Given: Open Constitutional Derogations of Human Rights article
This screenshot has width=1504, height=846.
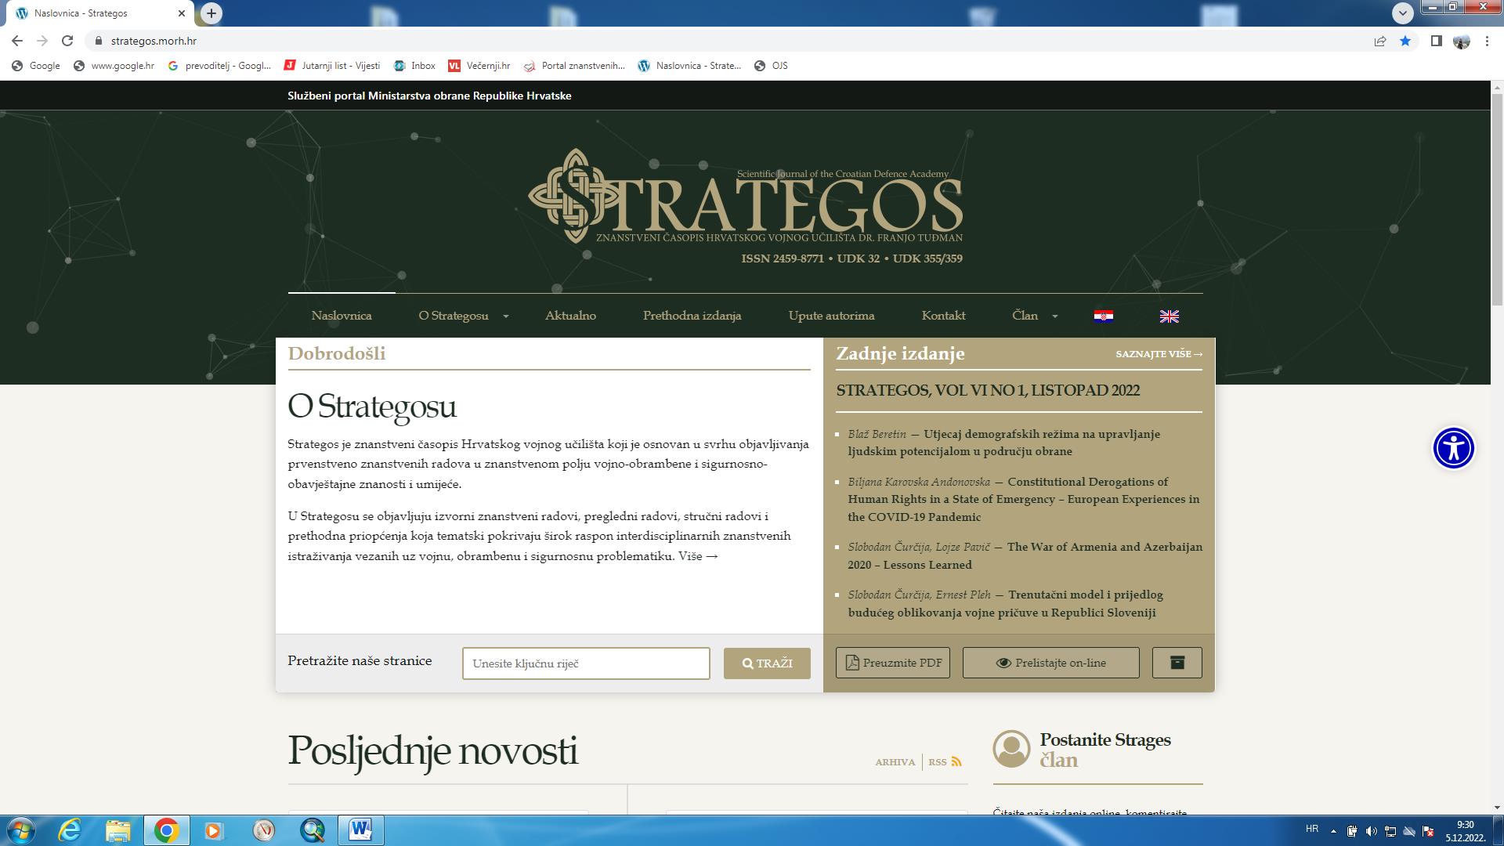Looking at the screenshot, I should click(x=1023, y=499).
